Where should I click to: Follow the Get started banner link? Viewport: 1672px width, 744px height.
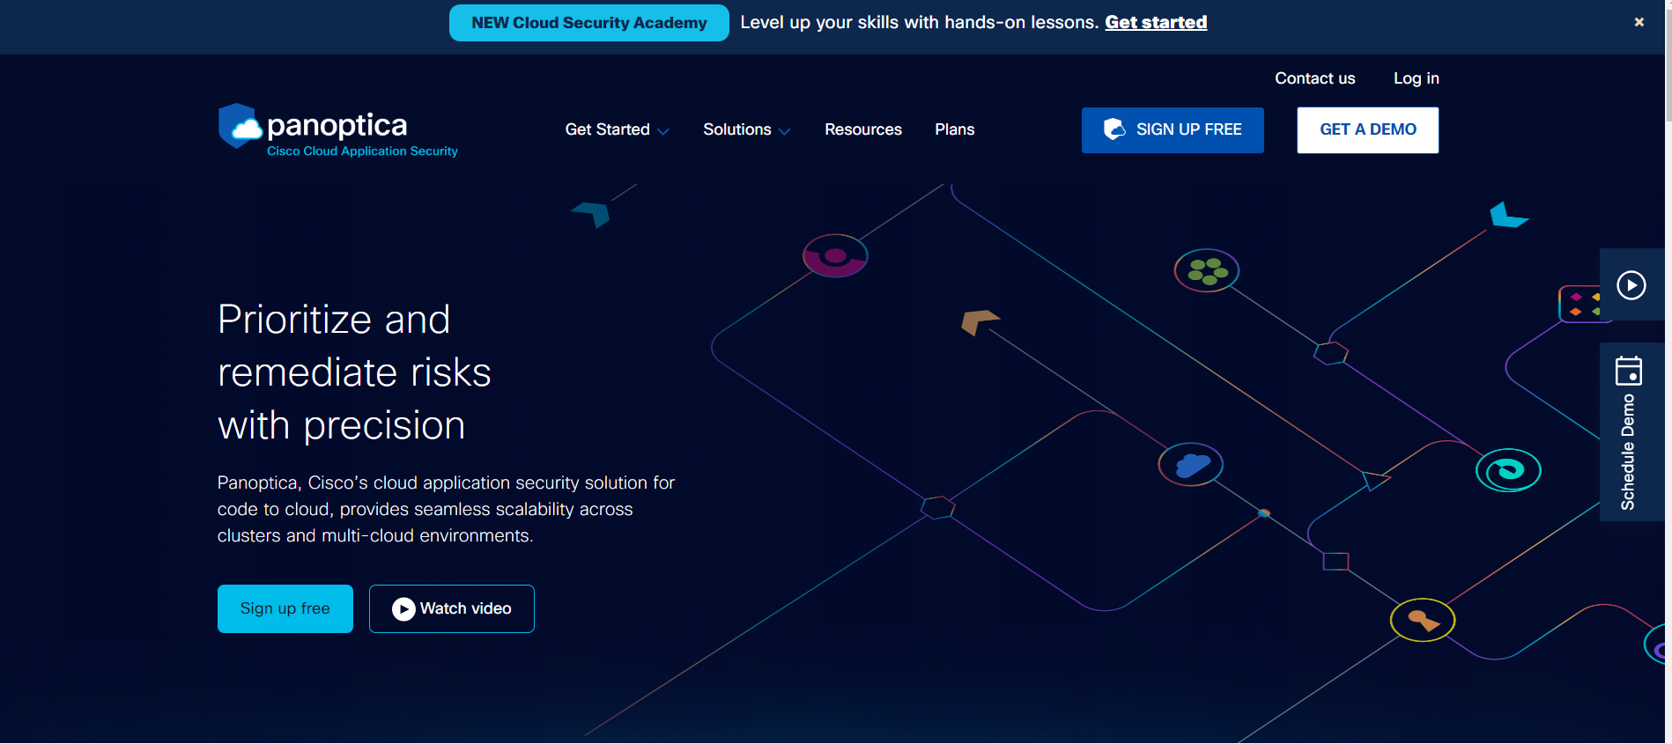pyautogui.click(x=1156, y=23)
